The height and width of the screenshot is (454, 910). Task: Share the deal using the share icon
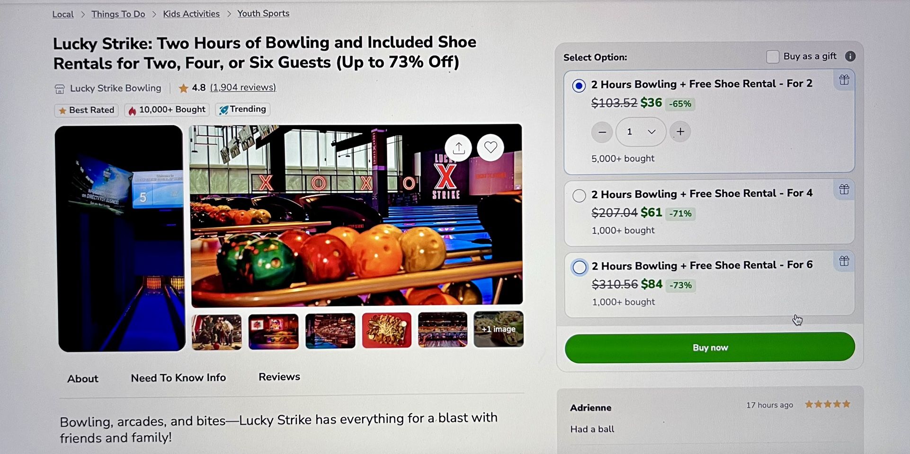[x=457, y=148]
